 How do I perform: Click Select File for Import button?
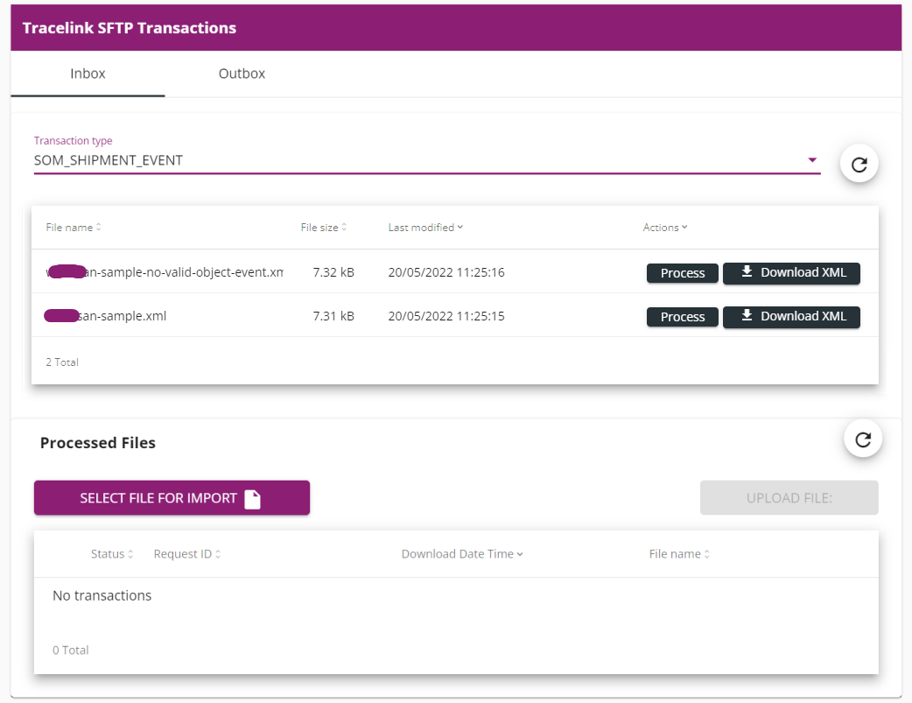click(x=172, y=498)
